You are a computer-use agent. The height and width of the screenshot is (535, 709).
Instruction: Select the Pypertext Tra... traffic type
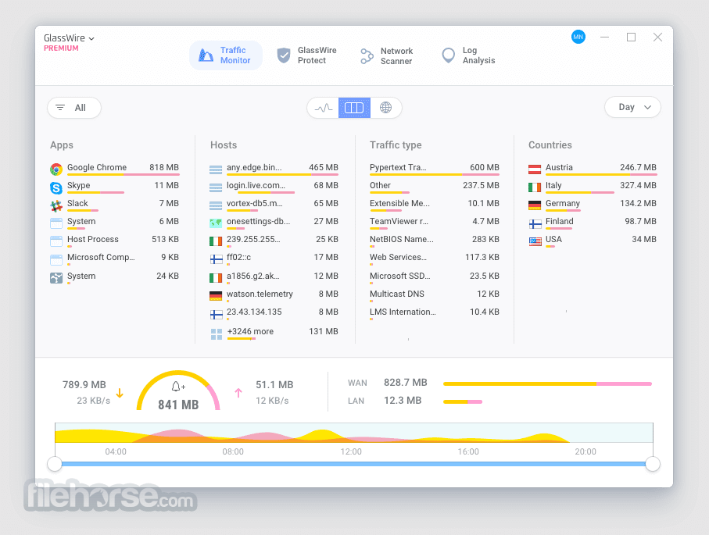398,167
